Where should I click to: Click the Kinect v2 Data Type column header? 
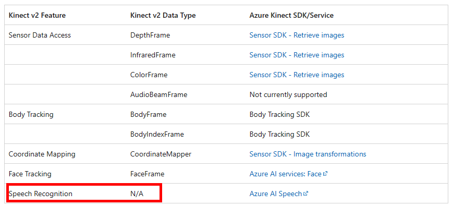[x=163, y=15]
